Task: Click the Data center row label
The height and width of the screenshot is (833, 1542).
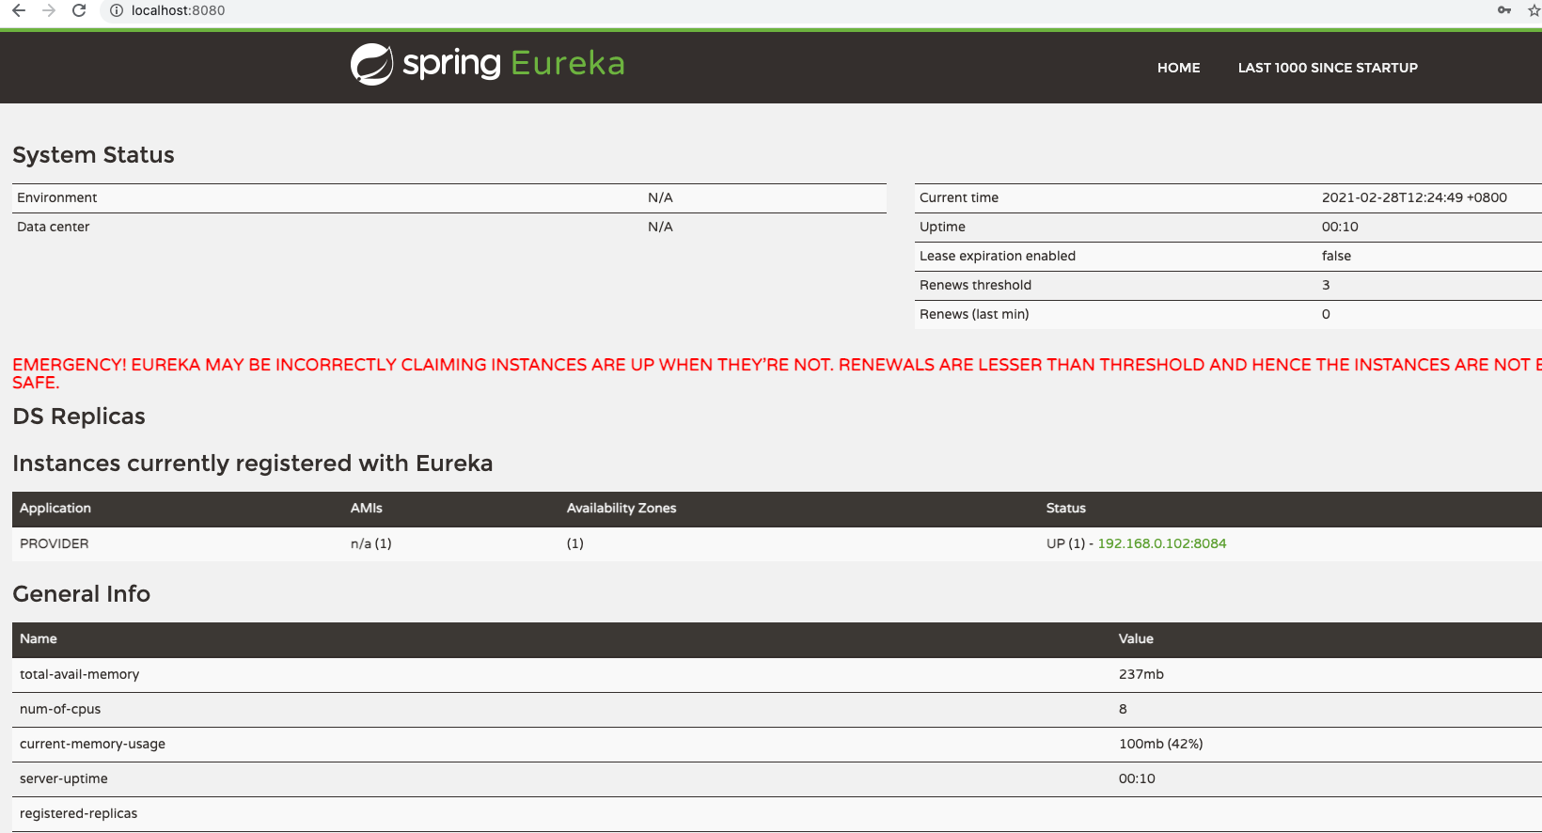Action: click(x=54, y=227)
